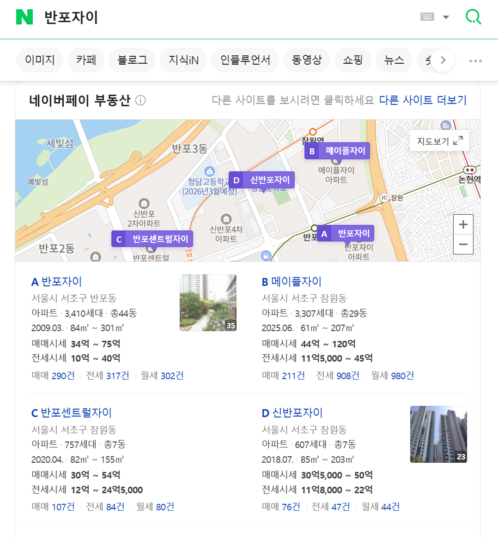
Task: Click 신반포자이 매매시세 30억5,000 ~ 50억 text
Action: [x=317, y=475]
